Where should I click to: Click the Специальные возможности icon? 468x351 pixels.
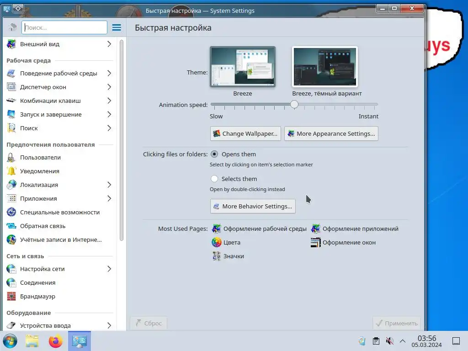coord(11,212)
